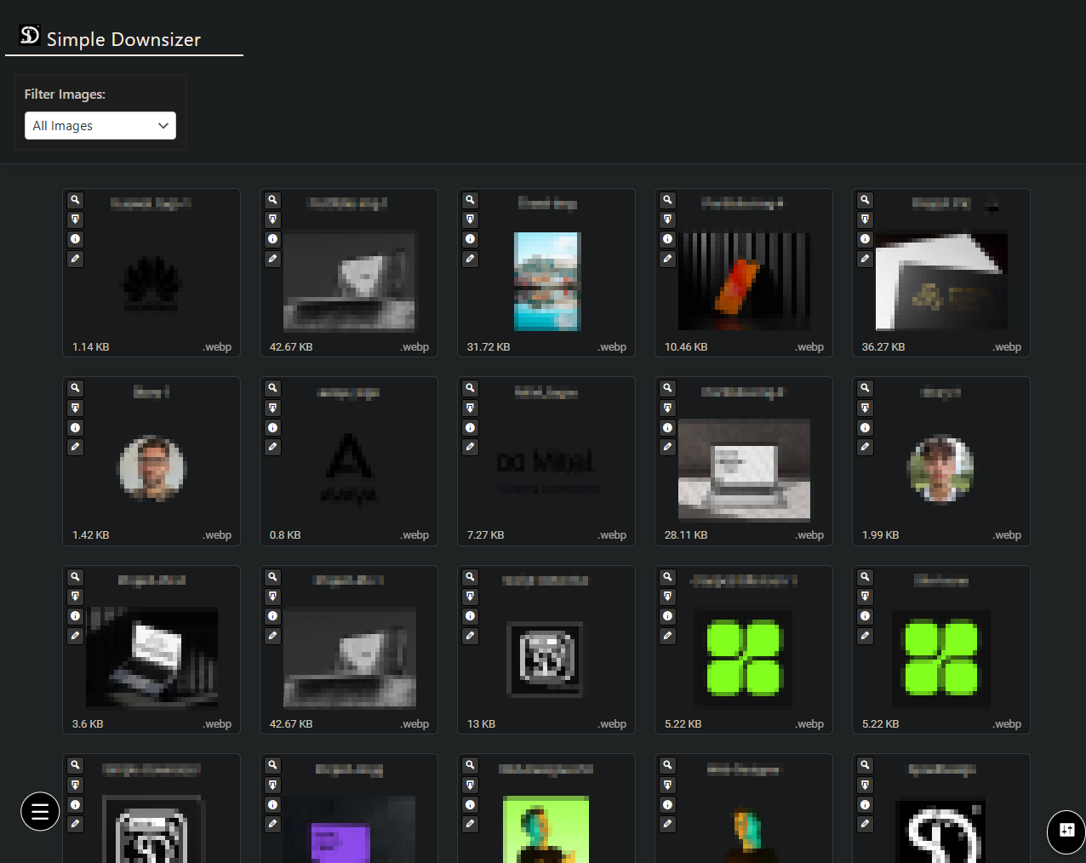Show info for the 28.11 KB image

click(x=668, y=427)
